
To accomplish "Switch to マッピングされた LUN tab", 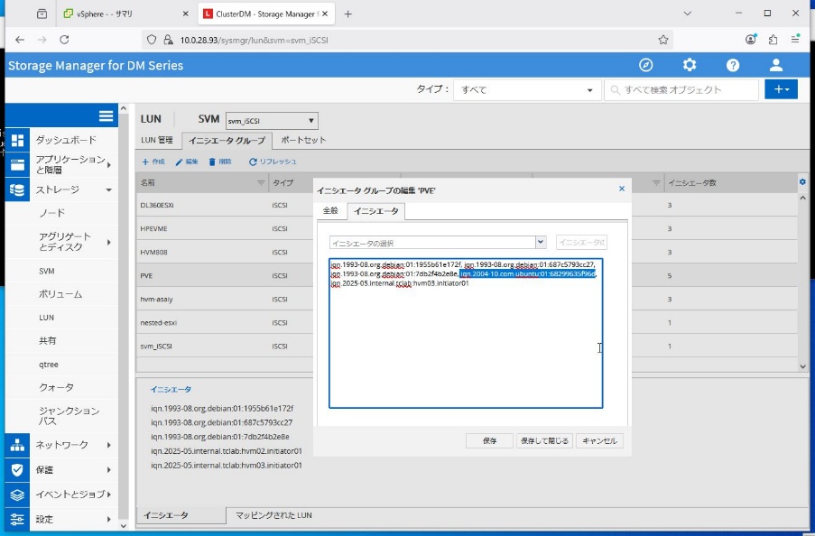I will (273, 515).
